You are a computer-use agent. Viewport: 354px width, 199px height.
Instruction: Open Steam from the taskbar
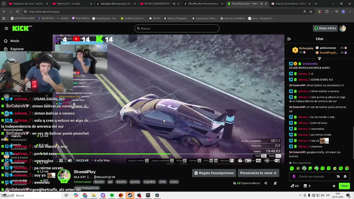(130, 195)
